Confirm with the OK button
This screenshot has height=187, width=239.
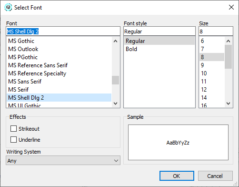pos(177,176)
